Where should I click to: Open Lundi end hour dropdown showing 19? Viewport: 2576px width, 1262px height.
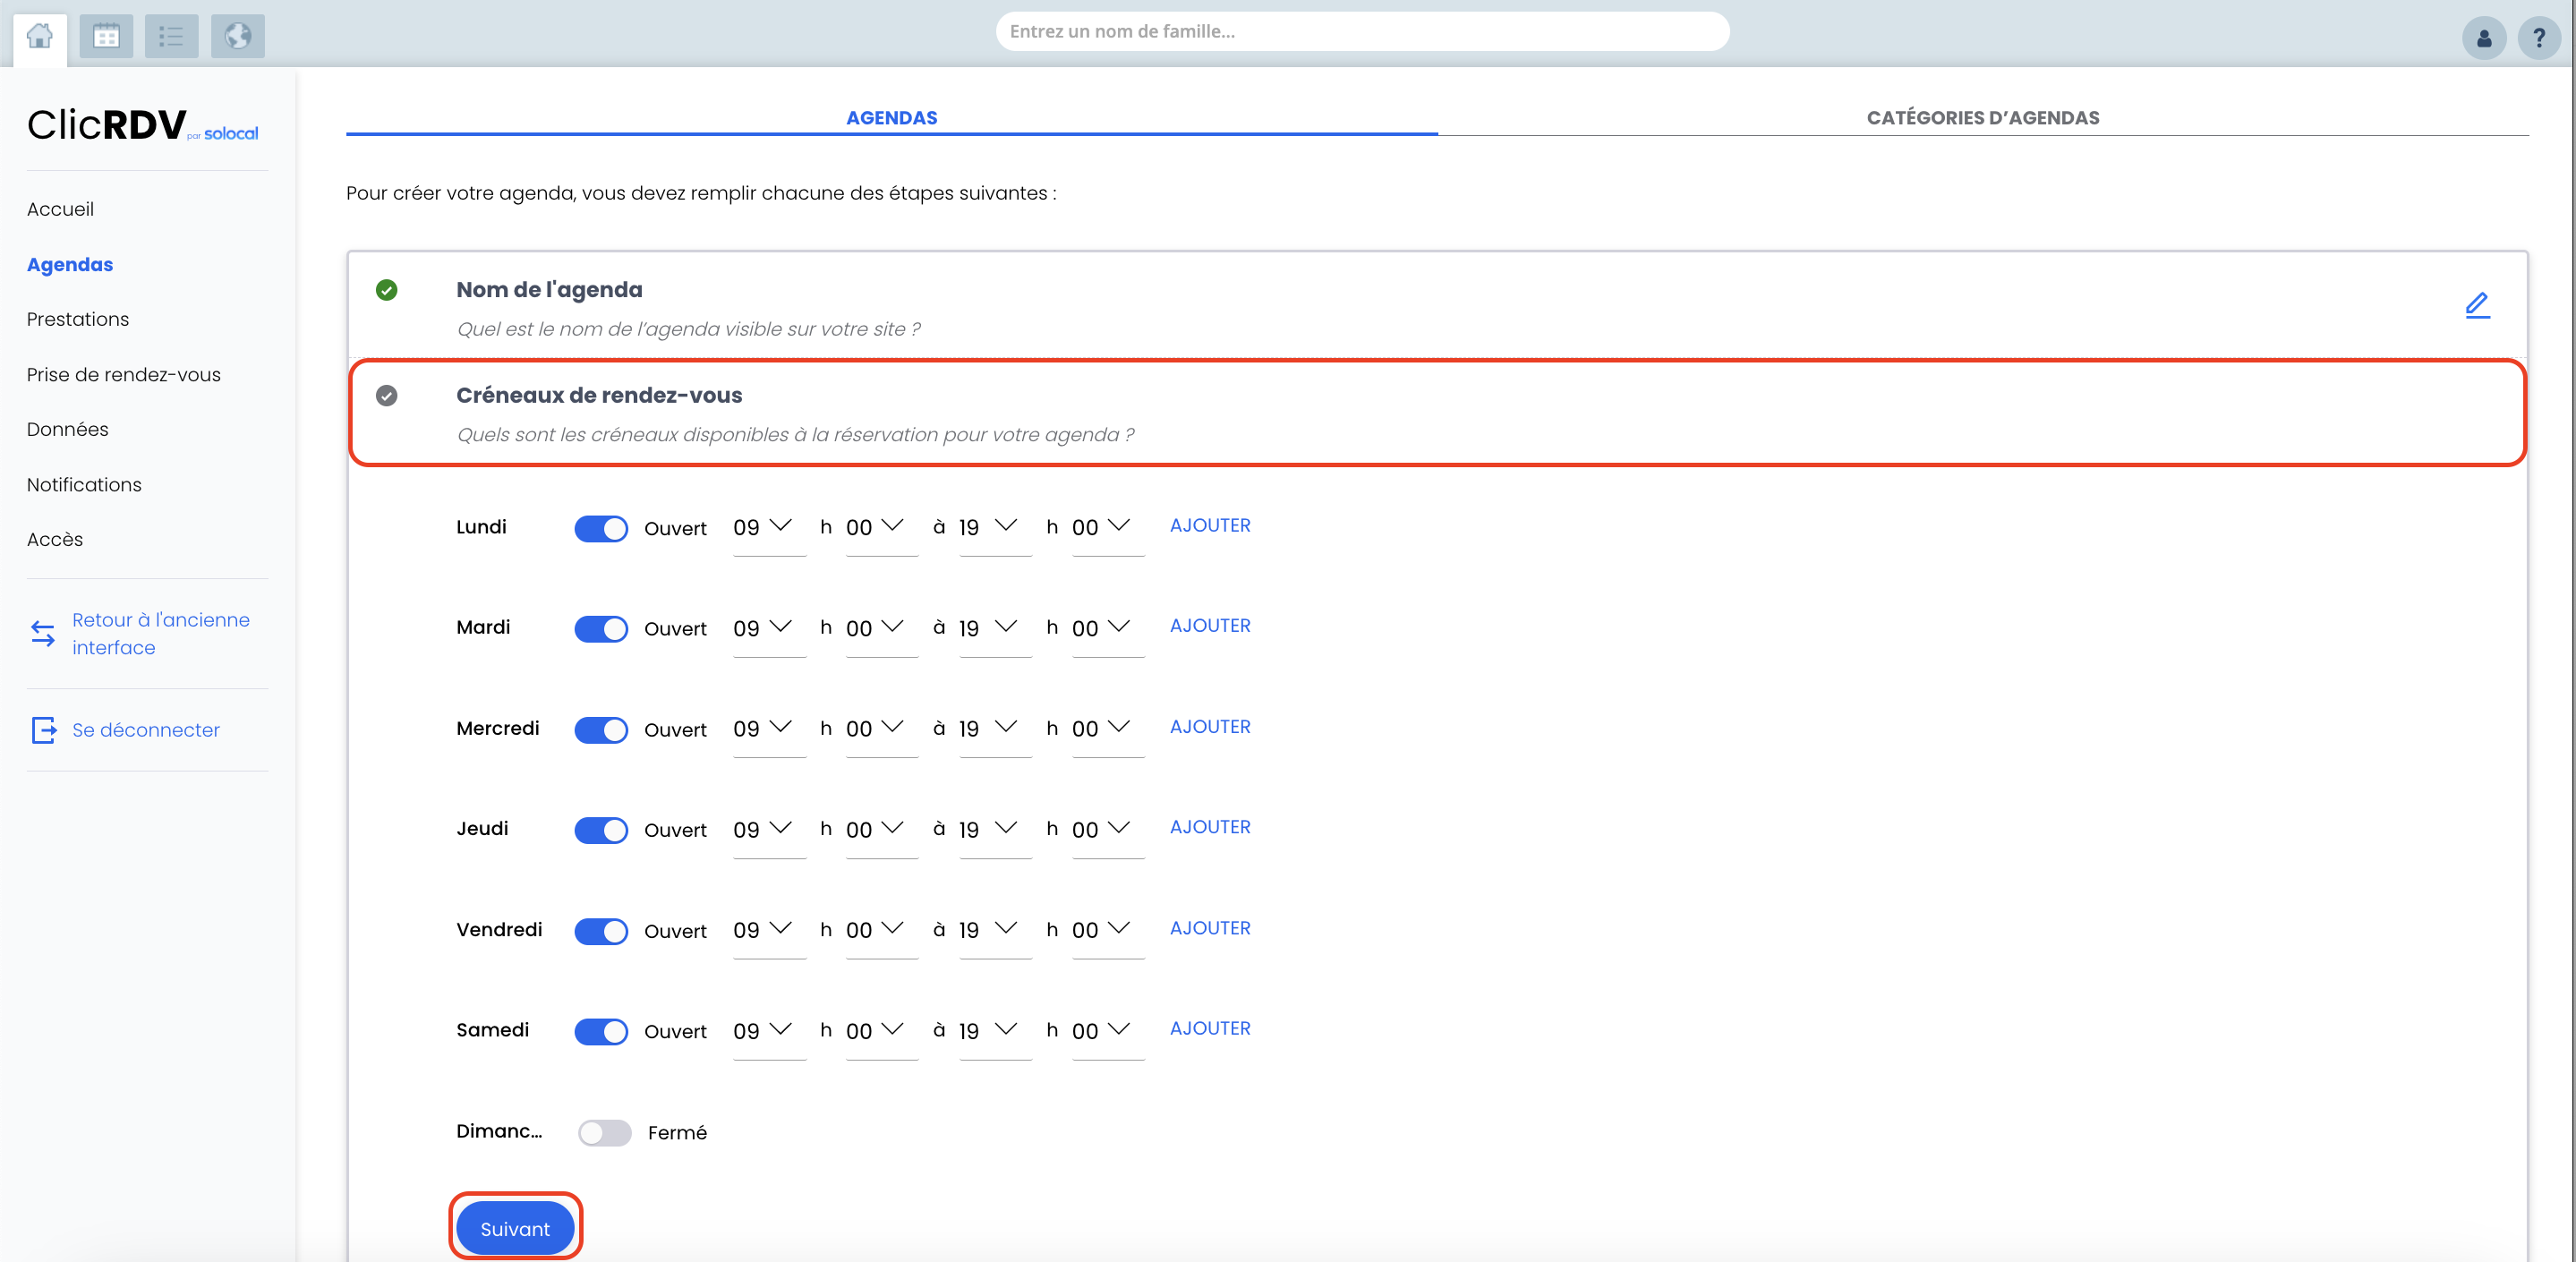(x=995, y=528)
